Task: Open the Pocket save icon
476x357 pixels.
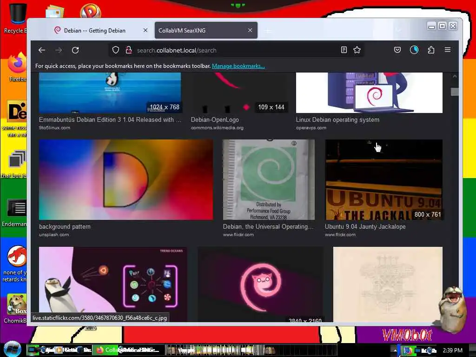Action: click(397, 50)
